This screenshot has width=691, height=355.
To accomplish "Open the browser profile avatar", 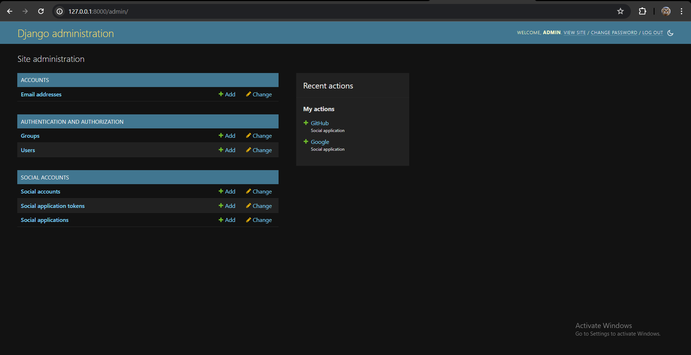I will point(666,12).
